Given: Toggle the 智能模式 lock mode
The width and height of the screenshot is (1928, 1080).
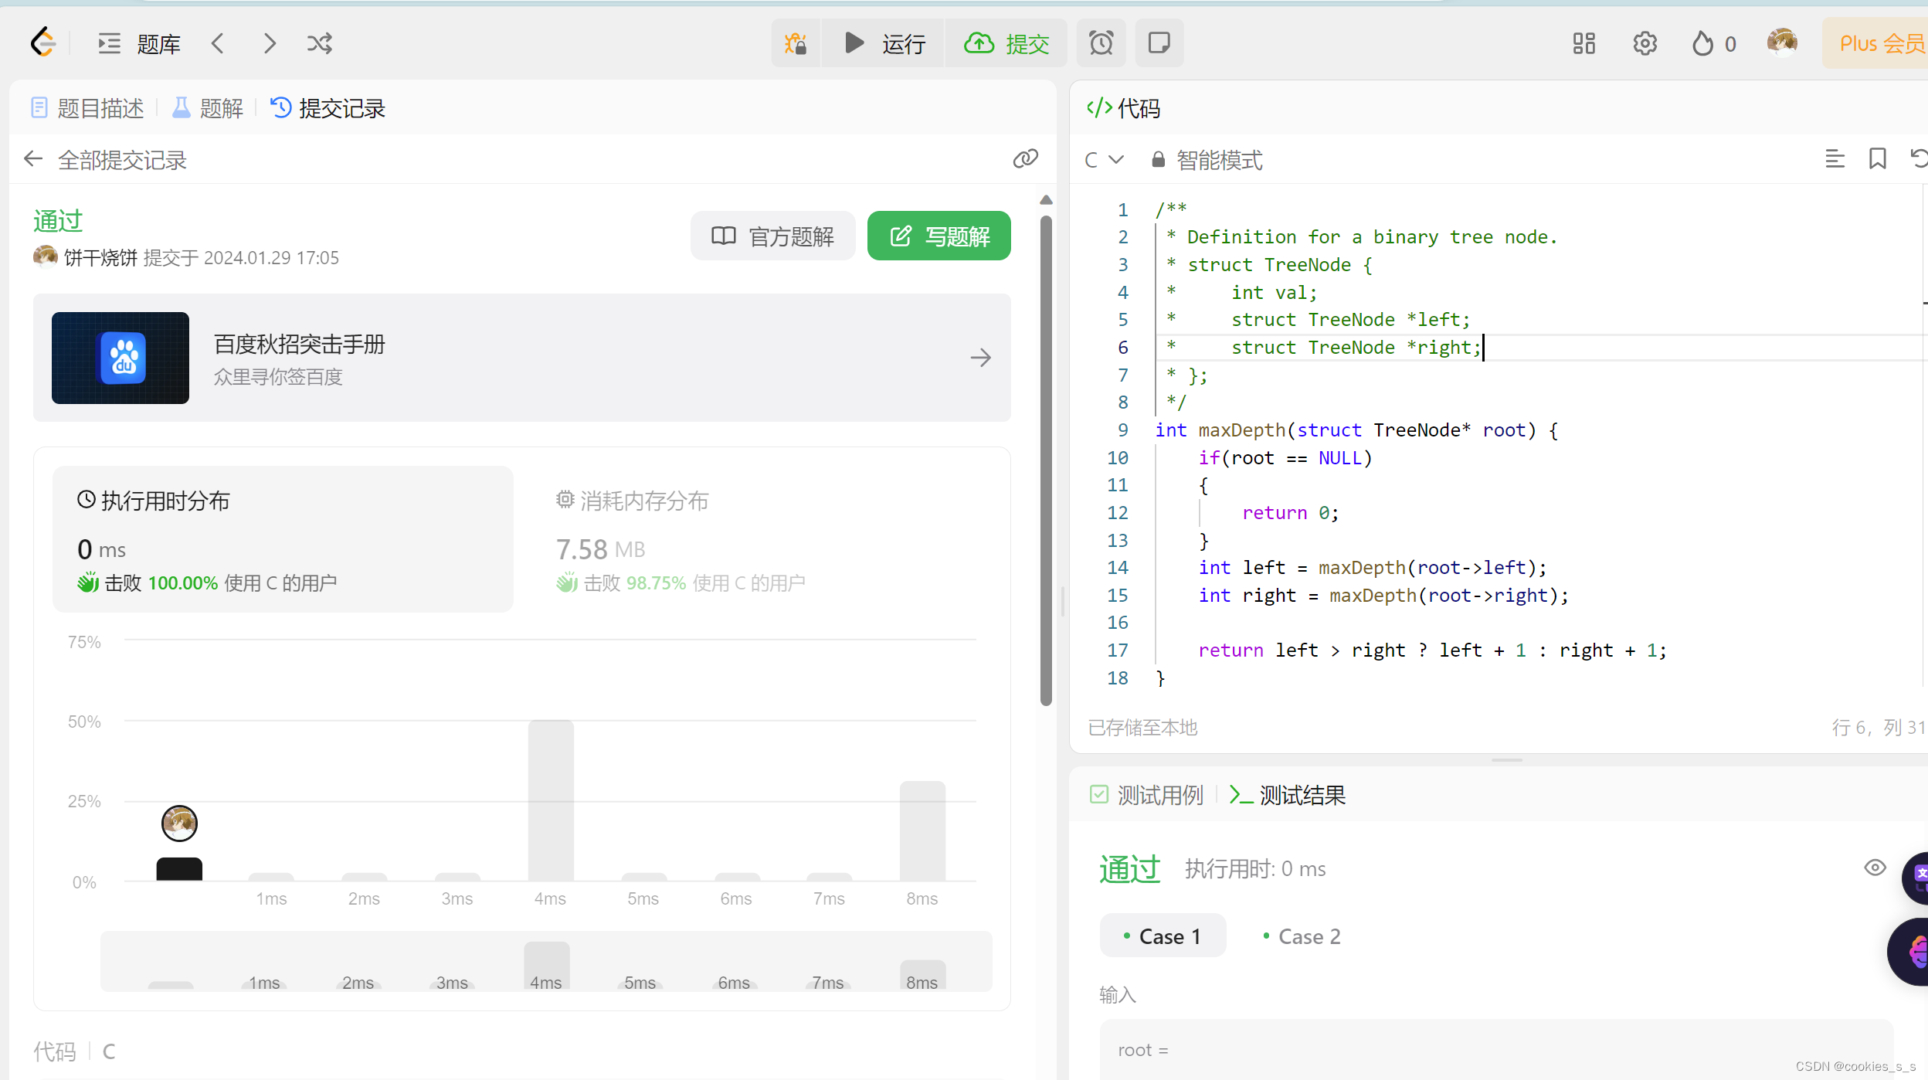Looking at the screenshot, I should click(1207, 160).
